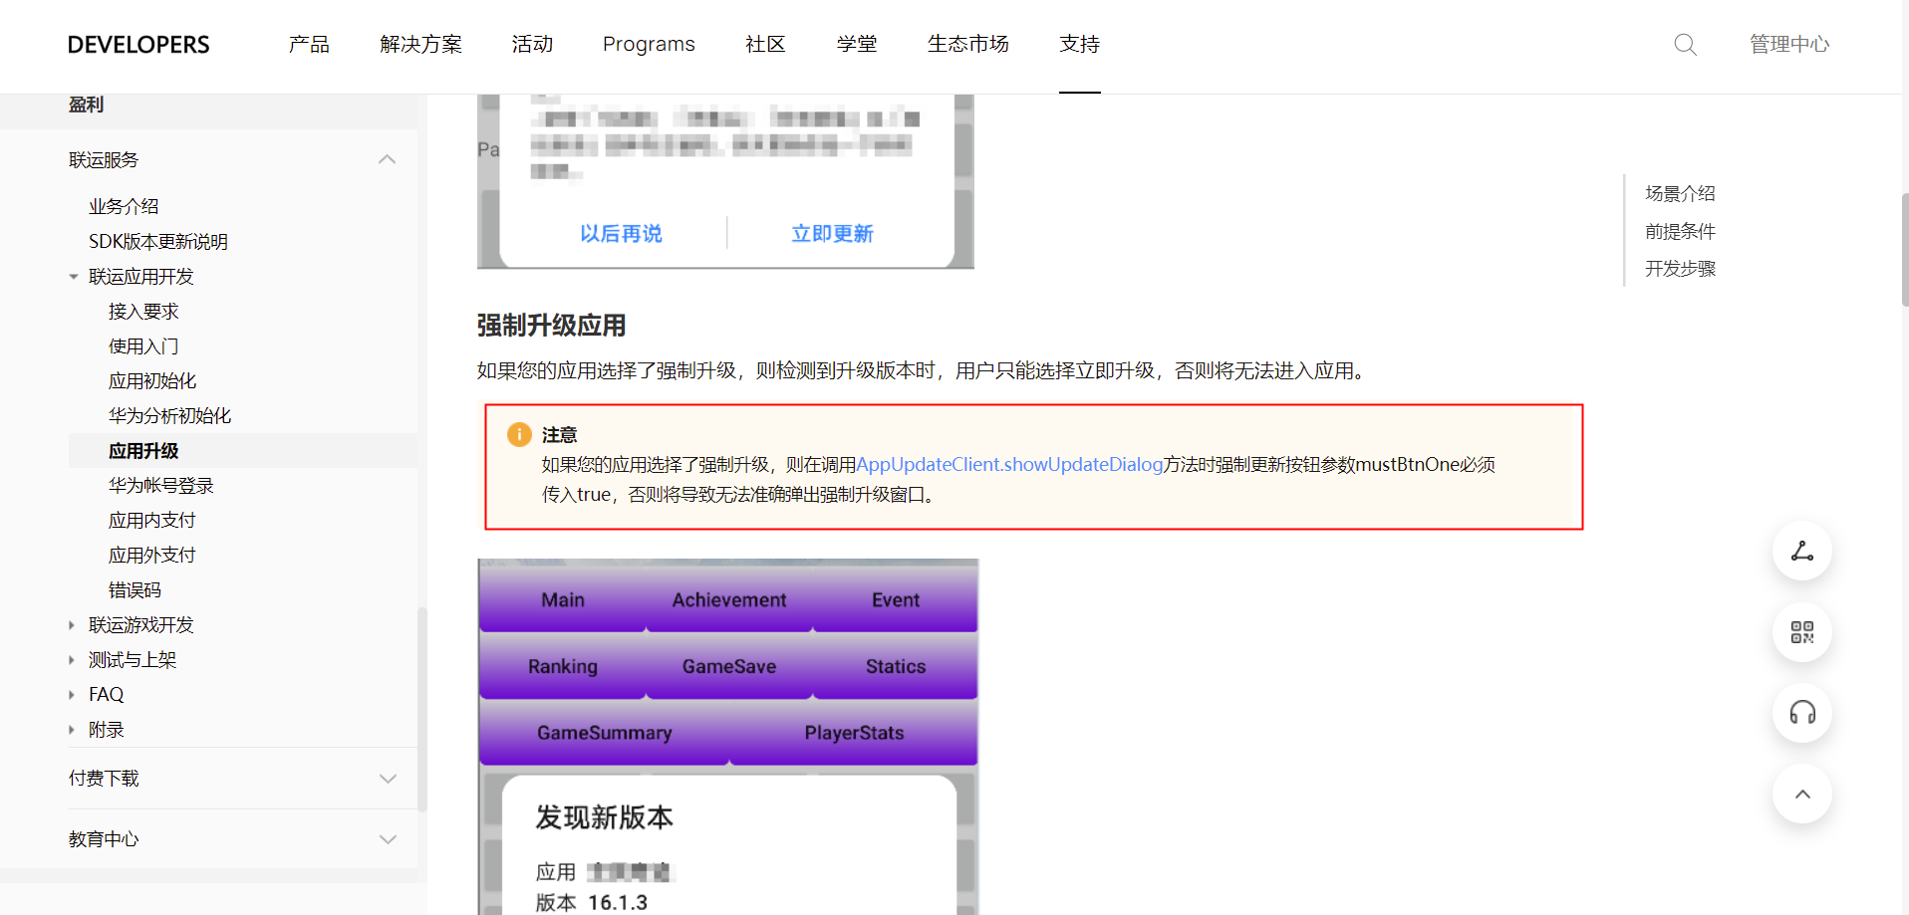Expand the 付费下载 section chevron

coord(388,779)
